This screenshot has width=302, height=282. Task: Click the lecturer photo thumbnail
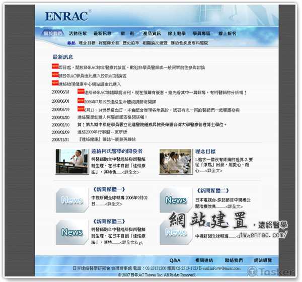pos(72,162)
